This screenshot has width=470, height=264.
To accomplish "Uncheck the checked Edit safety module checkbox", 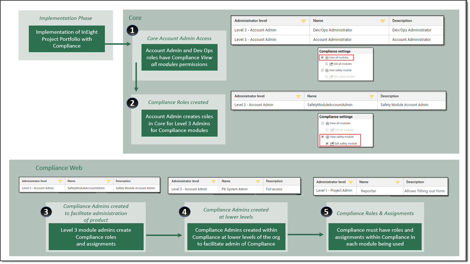I will pos(327,144).
